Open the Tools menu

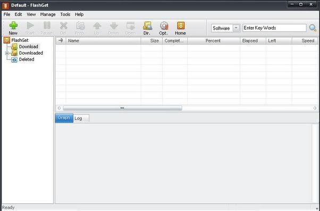(65, 14)
